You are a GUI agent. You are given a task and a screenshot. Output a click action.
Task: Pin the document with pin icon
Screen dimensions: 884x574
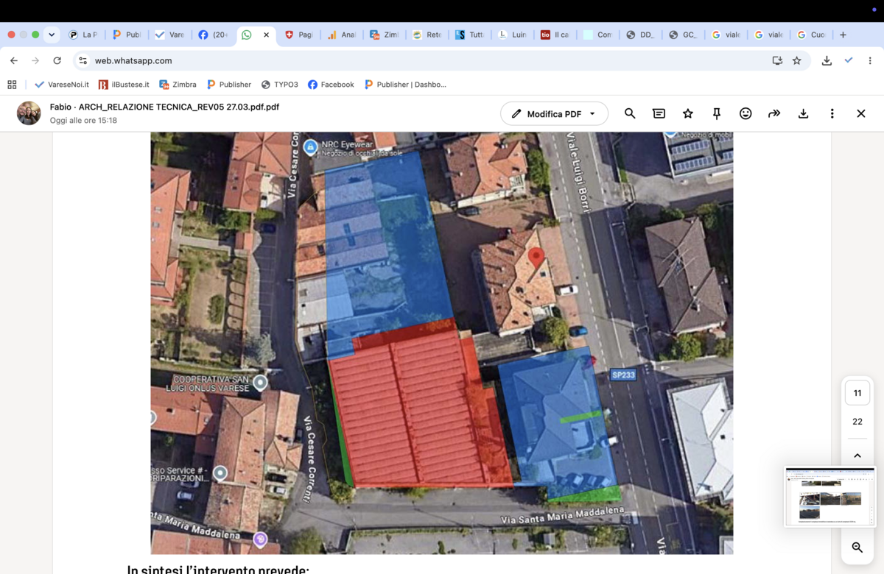tap(716, 113)
